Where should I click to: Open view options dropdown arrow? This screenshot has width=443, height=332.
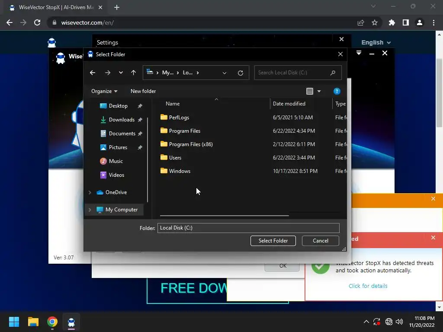point(319,91)
